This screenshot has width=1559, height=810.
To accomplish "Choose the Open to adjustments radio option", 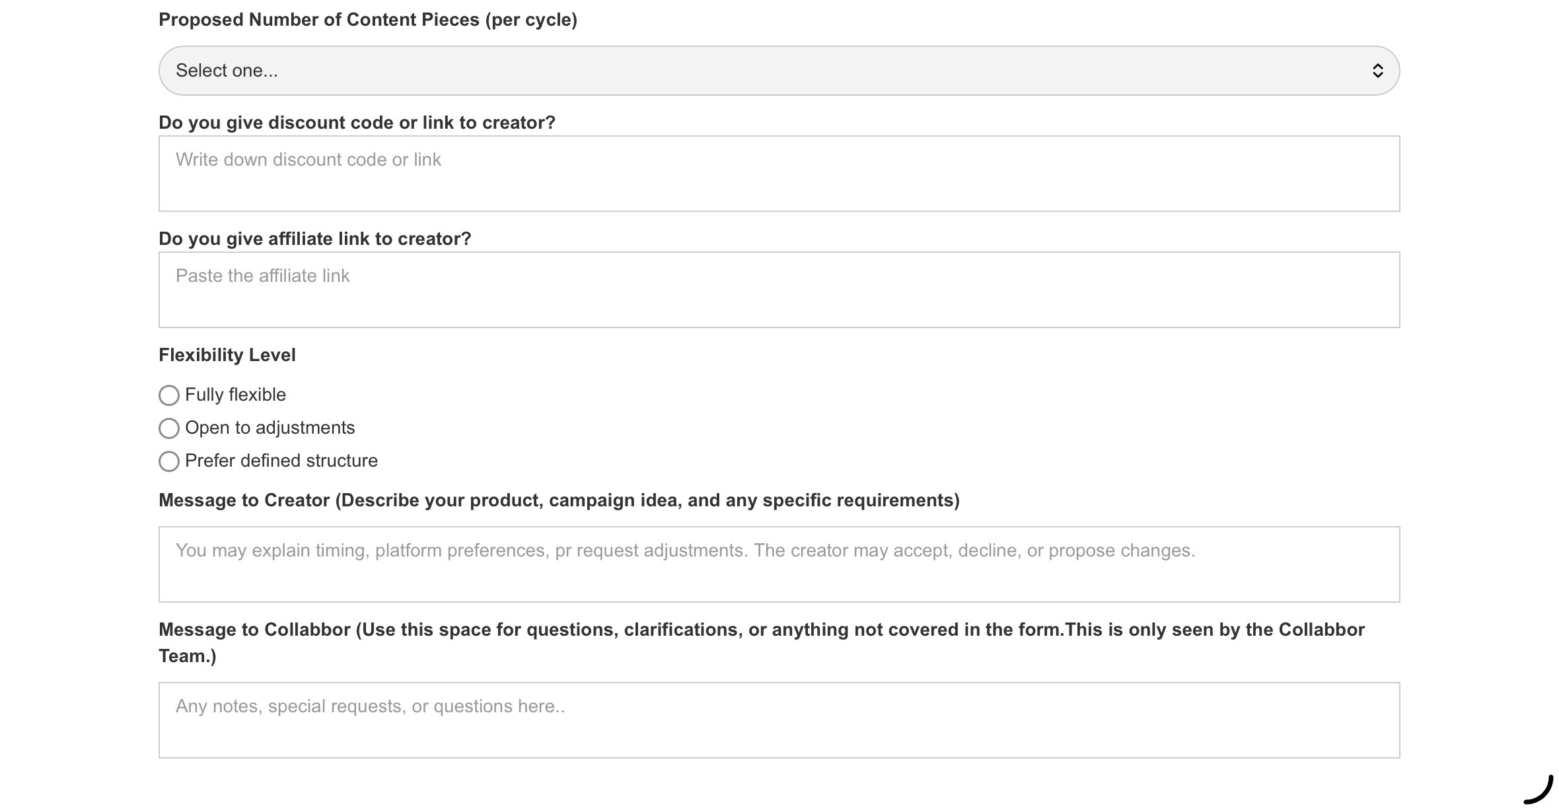I will 169,428.
